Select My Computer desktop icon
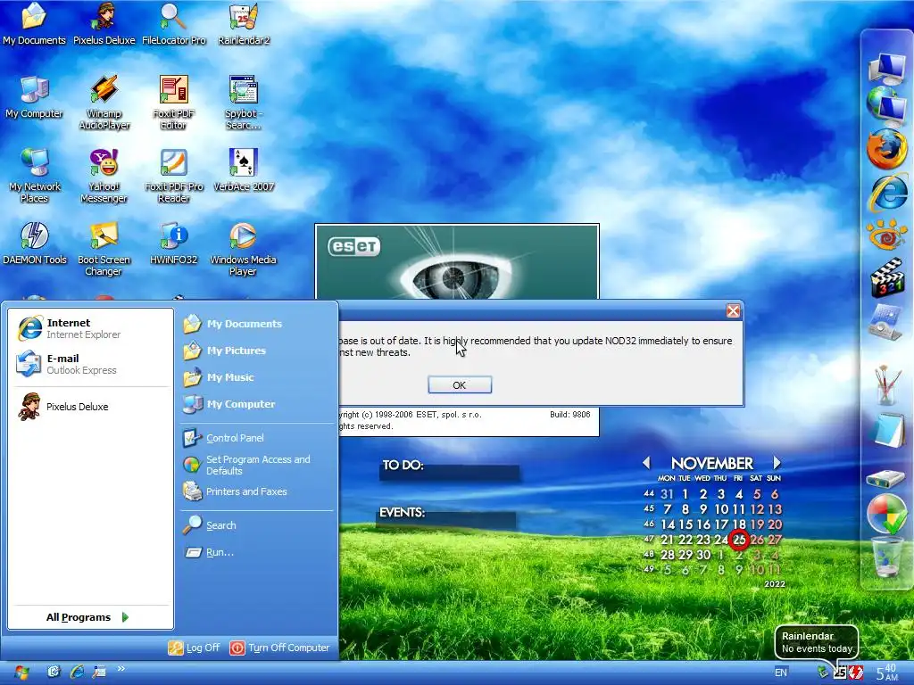The image size is (914, 685). pyautogui.click(x=34, y=97)
